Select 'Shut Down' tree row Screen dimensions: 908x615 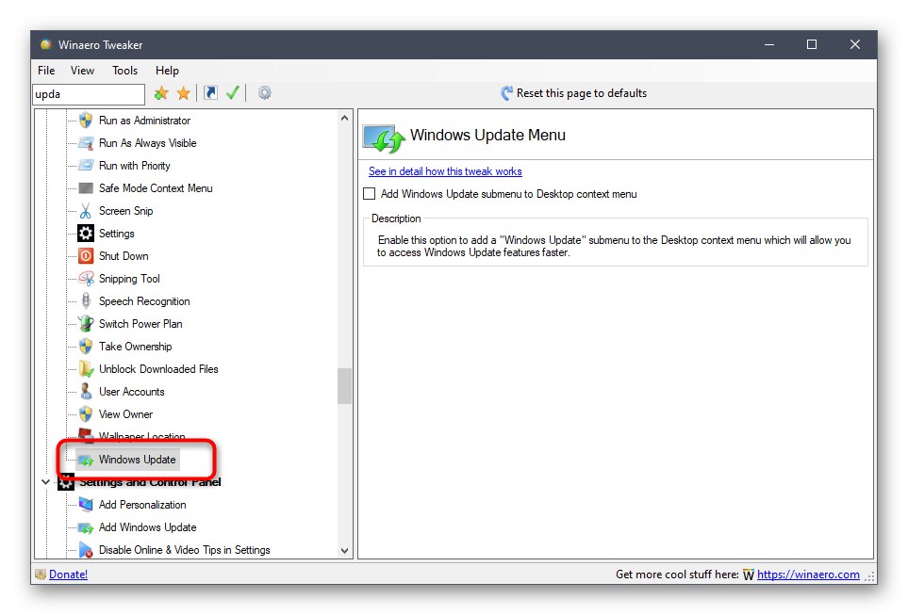124,256
